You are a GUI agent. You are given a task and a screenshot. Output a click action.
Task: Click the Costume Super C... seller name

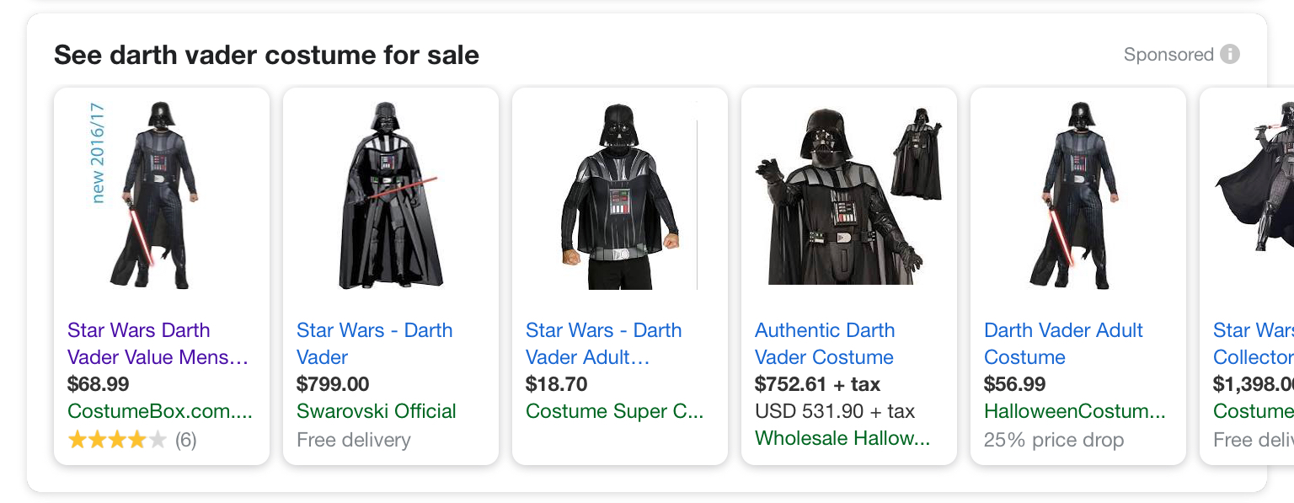pos(614,411)
